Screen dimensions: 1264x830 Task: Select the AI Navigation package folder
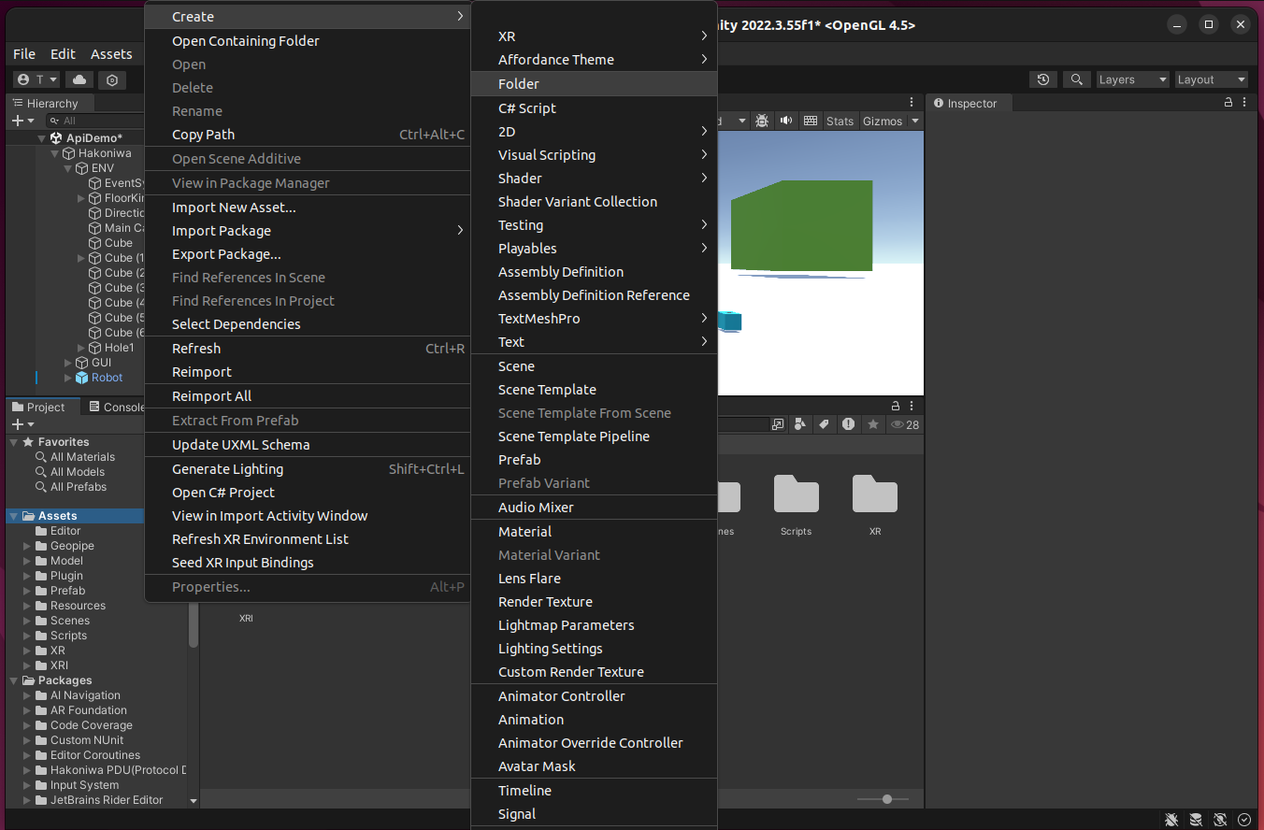click(x=85, y=695)
